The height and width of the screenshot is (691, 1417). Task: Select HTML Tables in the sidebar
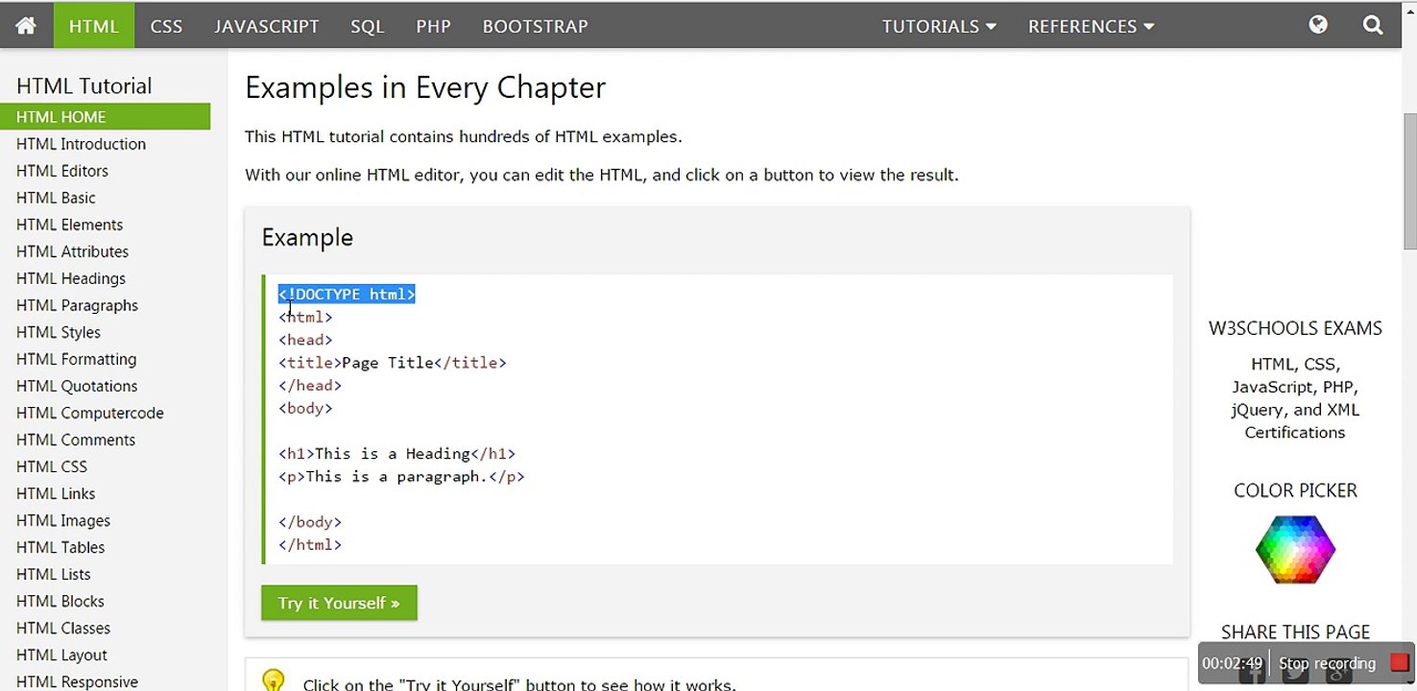[60, 547]
